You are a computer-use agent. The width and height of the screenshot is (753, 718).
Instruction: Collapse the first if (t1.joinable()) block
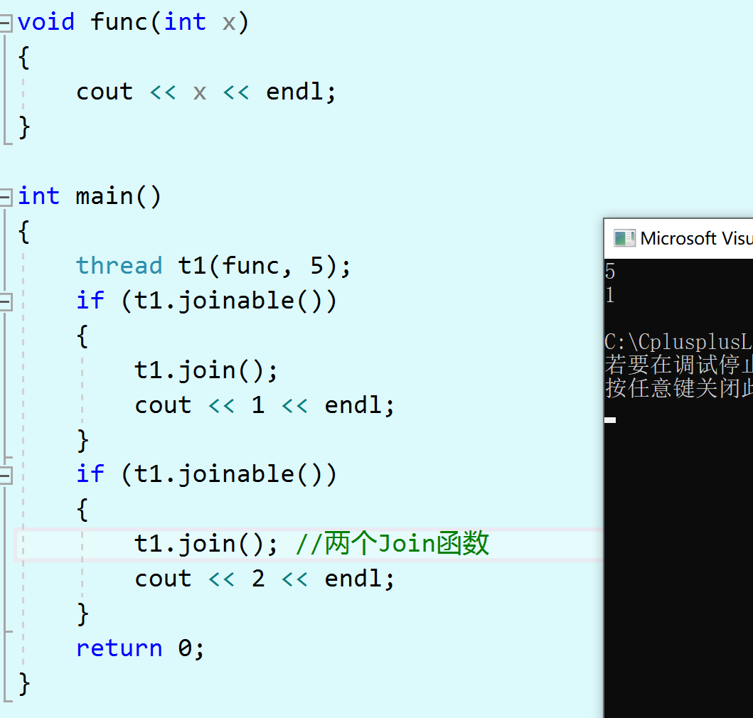point(6,301)
